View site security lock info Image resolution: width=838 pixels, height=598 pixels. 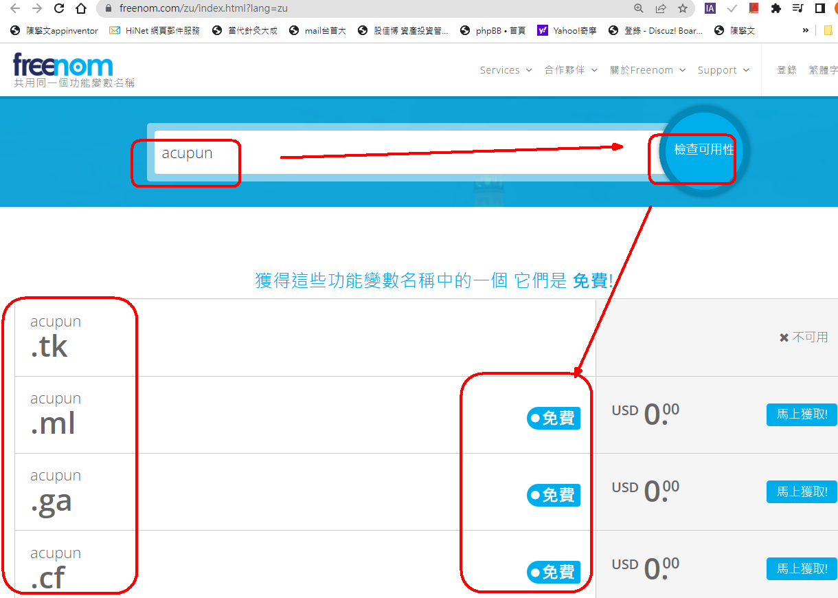tap(107, 8)
